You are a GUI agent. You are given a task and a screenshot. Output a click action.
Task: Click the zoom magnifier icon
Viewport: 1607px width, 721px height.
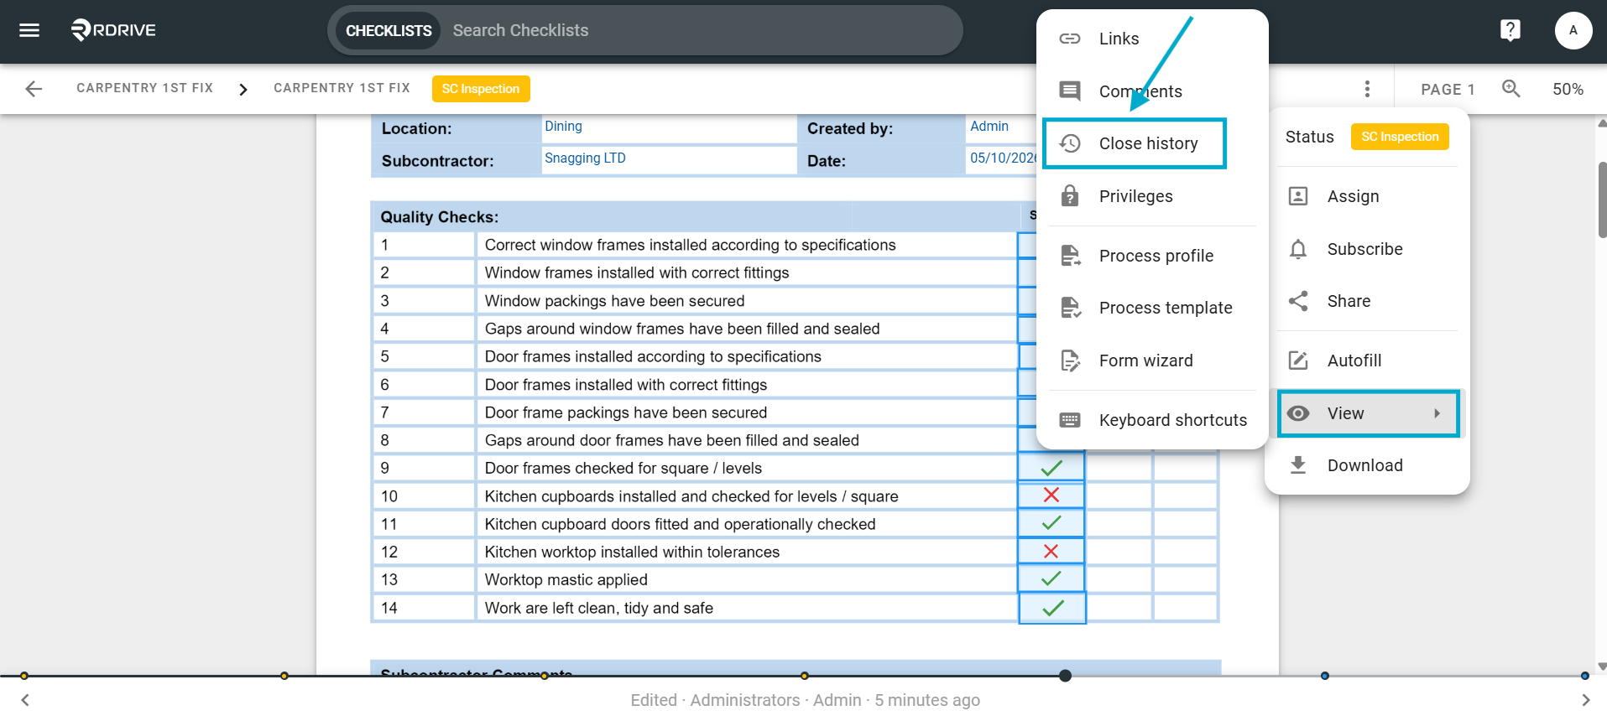click(x=1510, y=89)
